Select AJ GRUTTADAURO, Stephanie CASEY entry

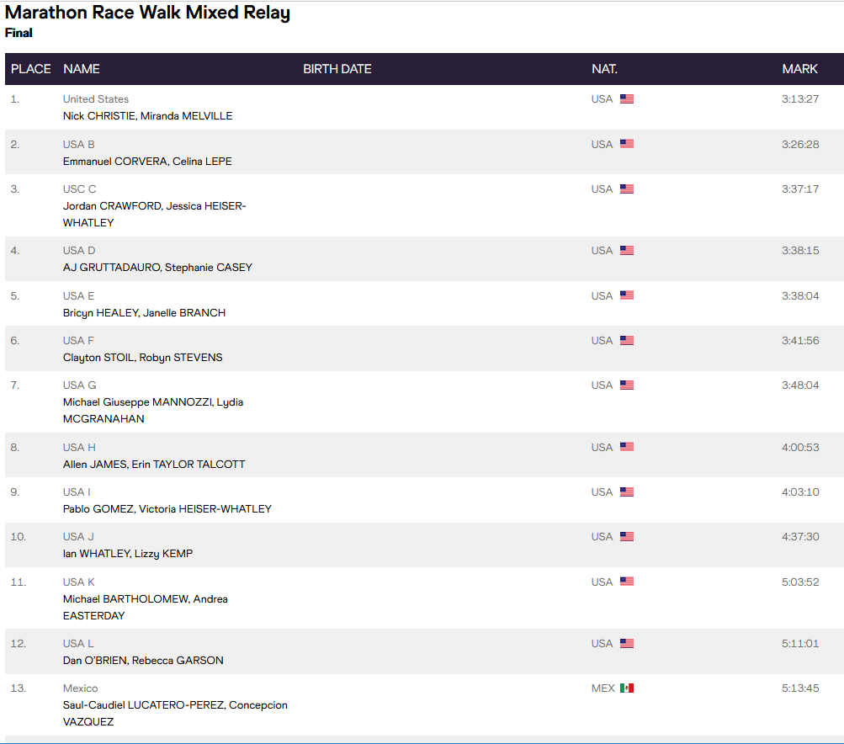(x=157, y=268)
